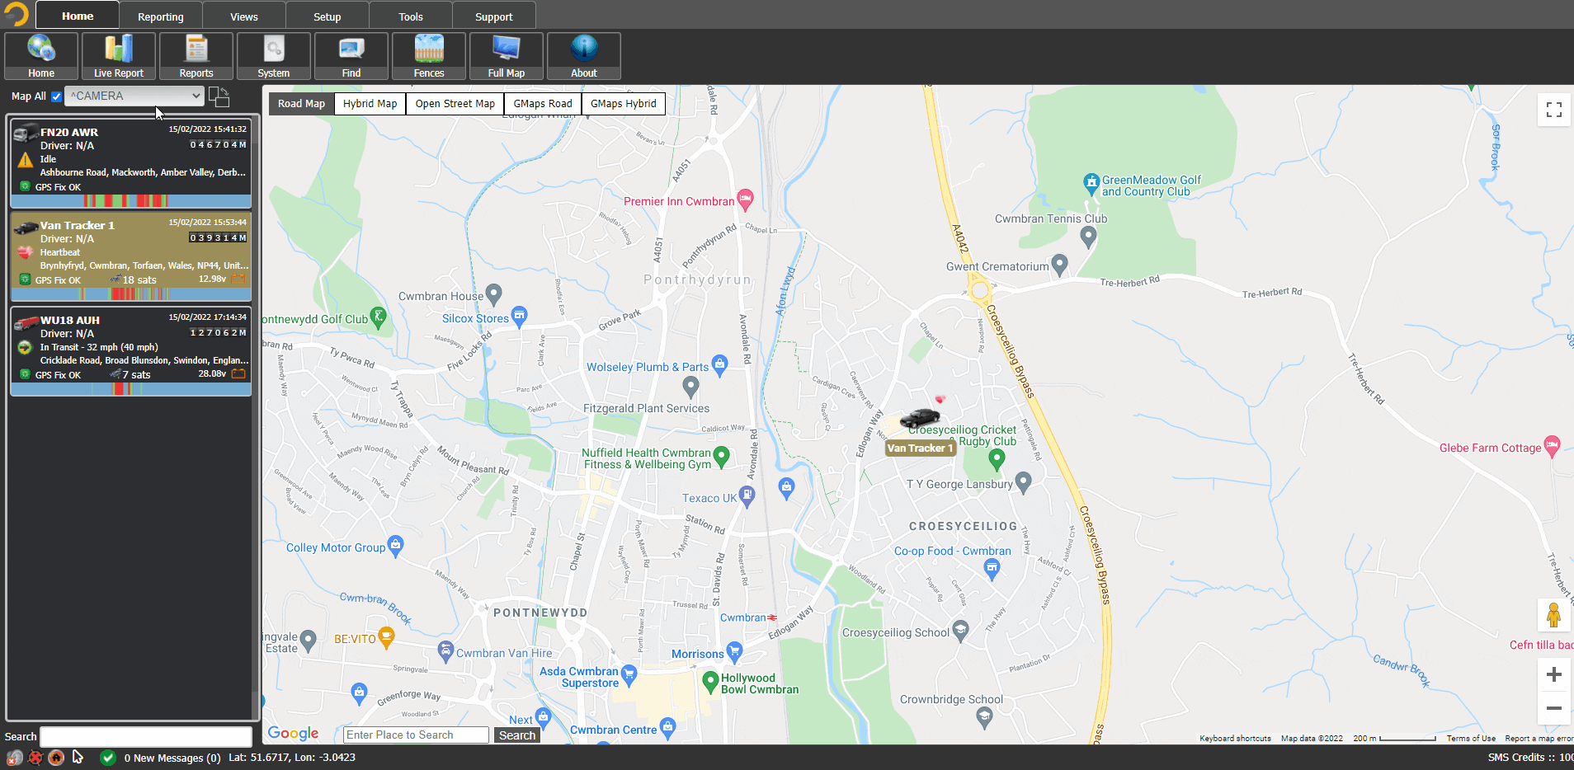Image resolution: width=1574 pixels, height=770 pixels.
Task: Switch map to GMaps Road
Action: point(543,104)
